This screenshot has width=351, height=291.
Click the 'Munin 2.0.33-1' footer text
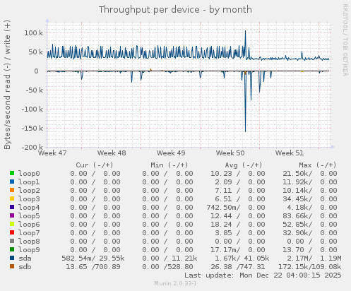[175, 283]
